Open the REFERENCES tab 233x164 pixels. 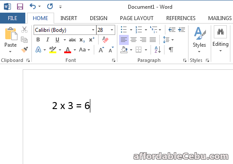[x=181, y=18]
